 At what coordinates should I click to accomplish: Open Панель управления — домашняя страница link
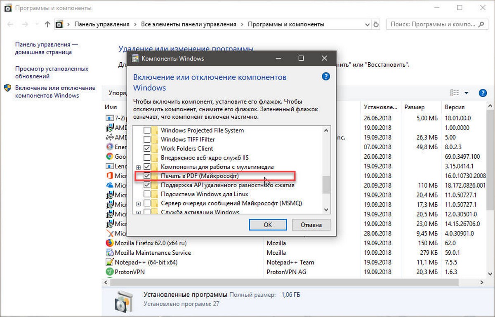[47, 48]
